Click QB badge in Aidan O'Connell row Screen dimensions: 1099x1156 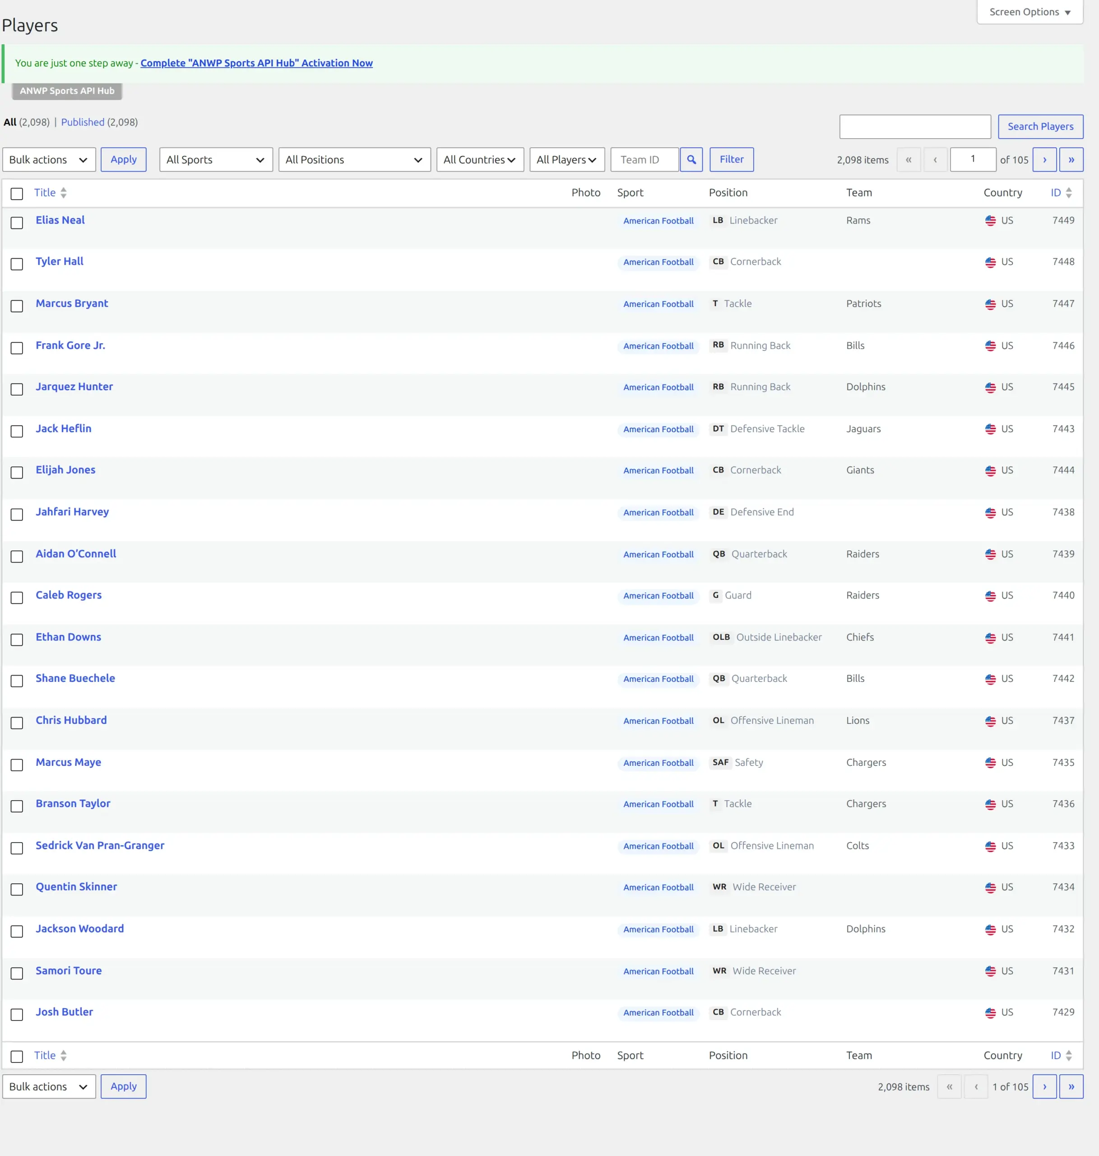point(719,554)
